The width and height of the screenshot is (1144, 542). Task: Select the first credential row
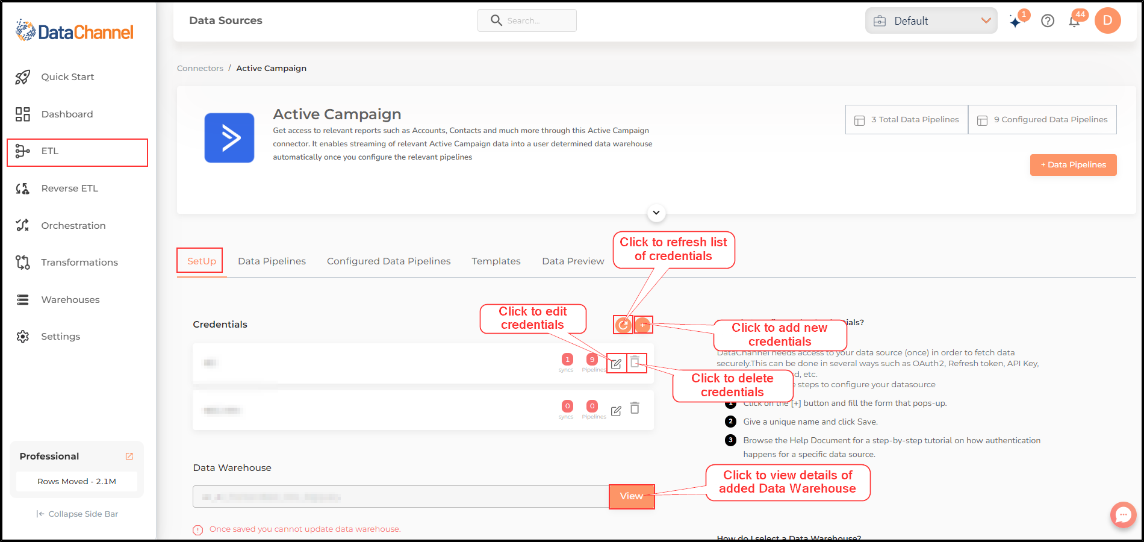point(423,363)
